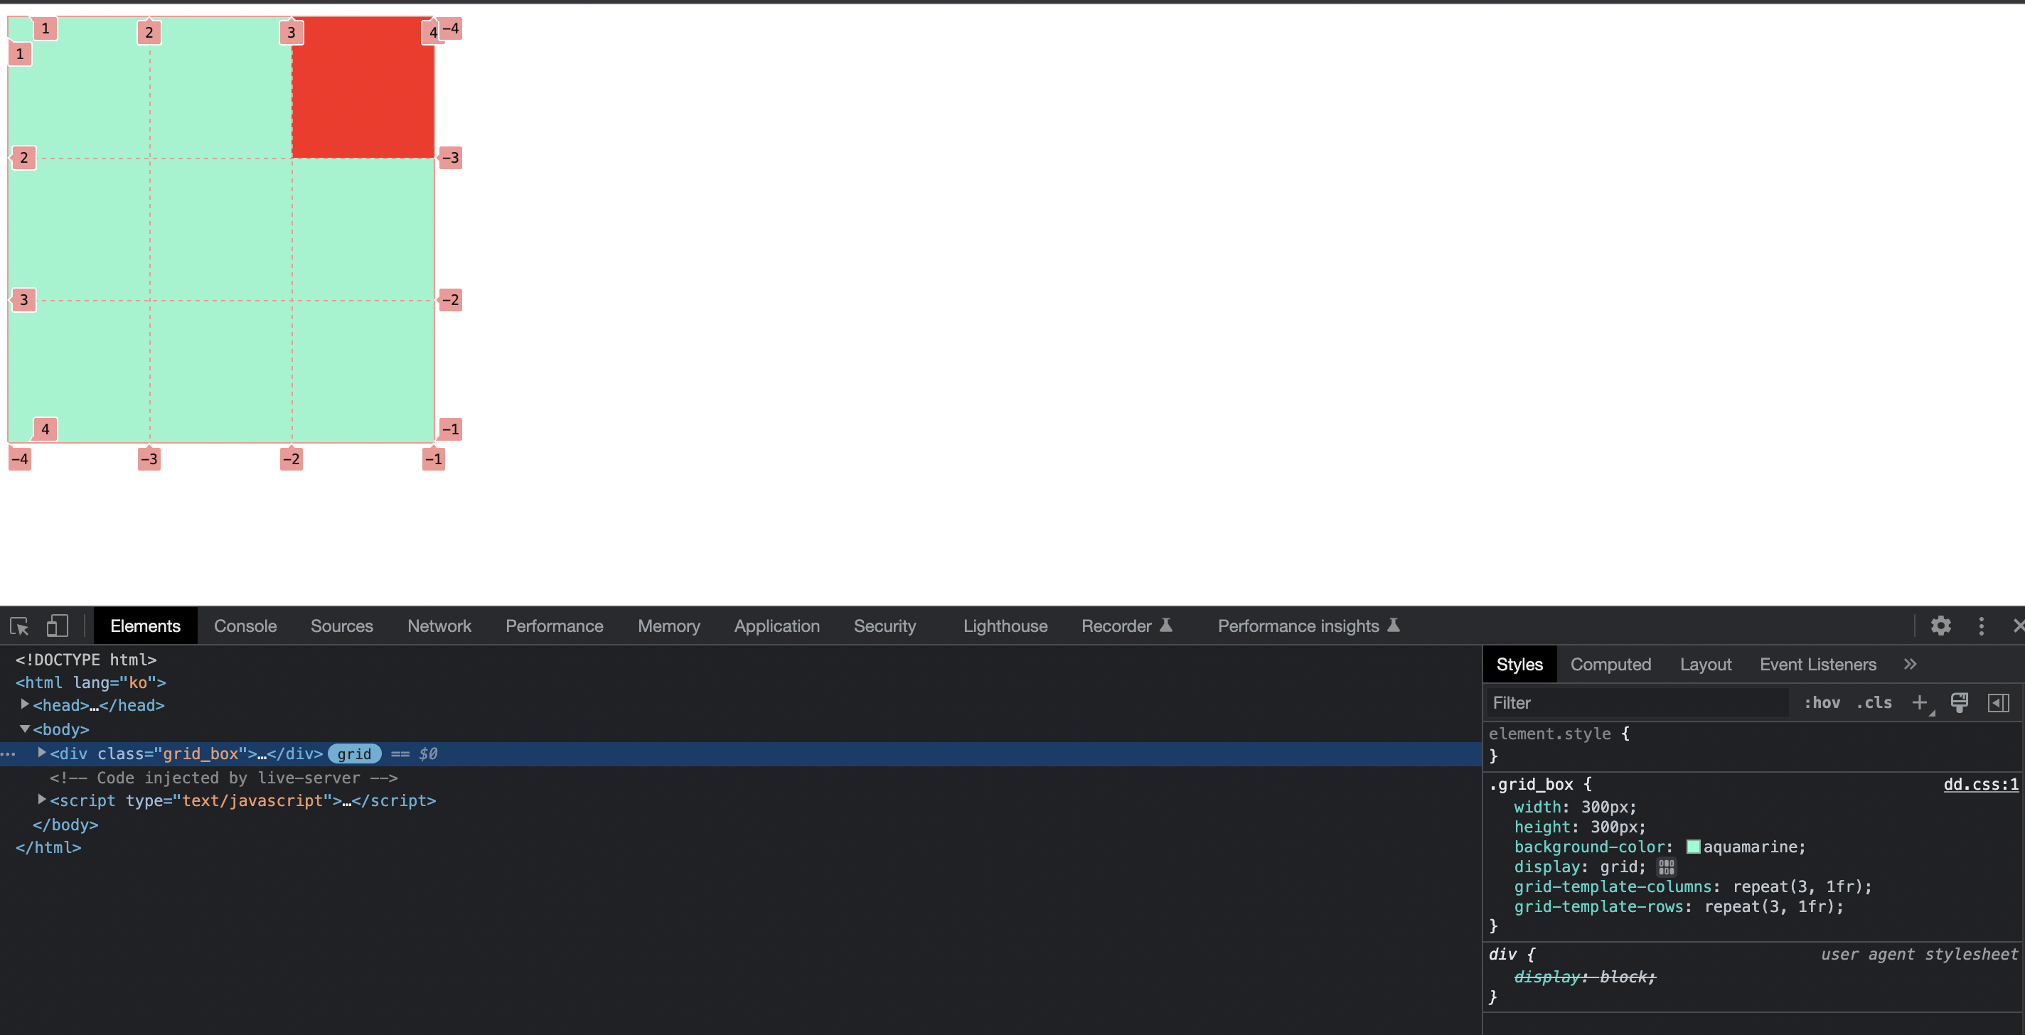
Task: Toggle the device toolbar icon
Action: (58, 626)
